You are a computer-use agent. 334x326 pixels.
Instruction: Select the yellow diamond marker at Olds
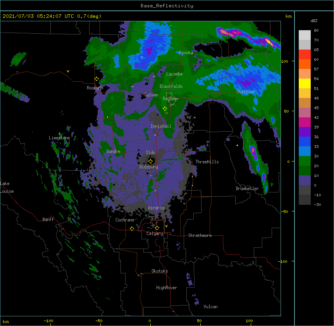click(150, 161)
